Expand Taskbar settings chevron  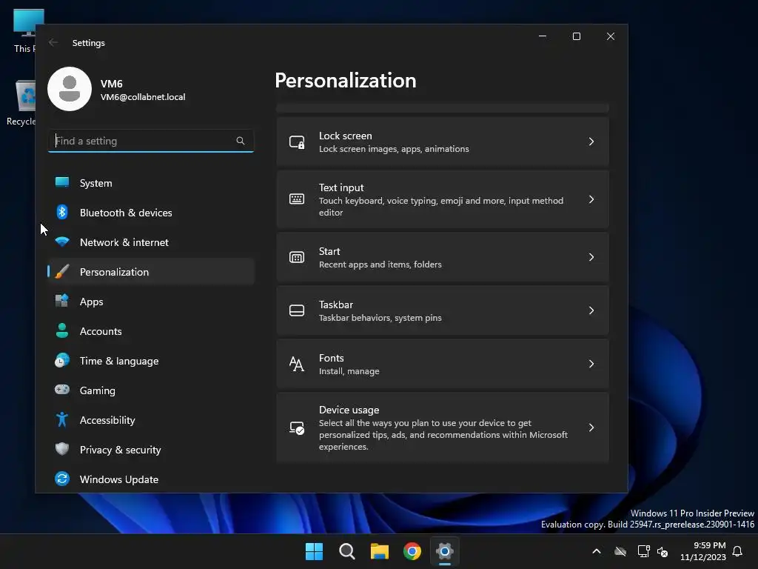tap(591, 310)
